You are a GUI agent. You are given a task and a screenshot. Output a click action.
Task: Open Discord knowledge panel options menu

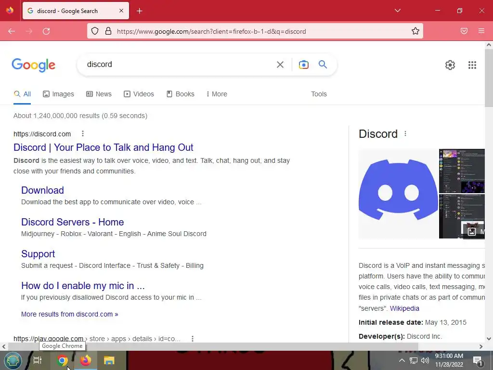(405, 134)
